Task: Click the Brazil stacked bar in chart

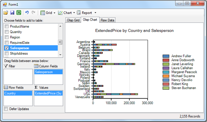Action: (x=103, y=50)
